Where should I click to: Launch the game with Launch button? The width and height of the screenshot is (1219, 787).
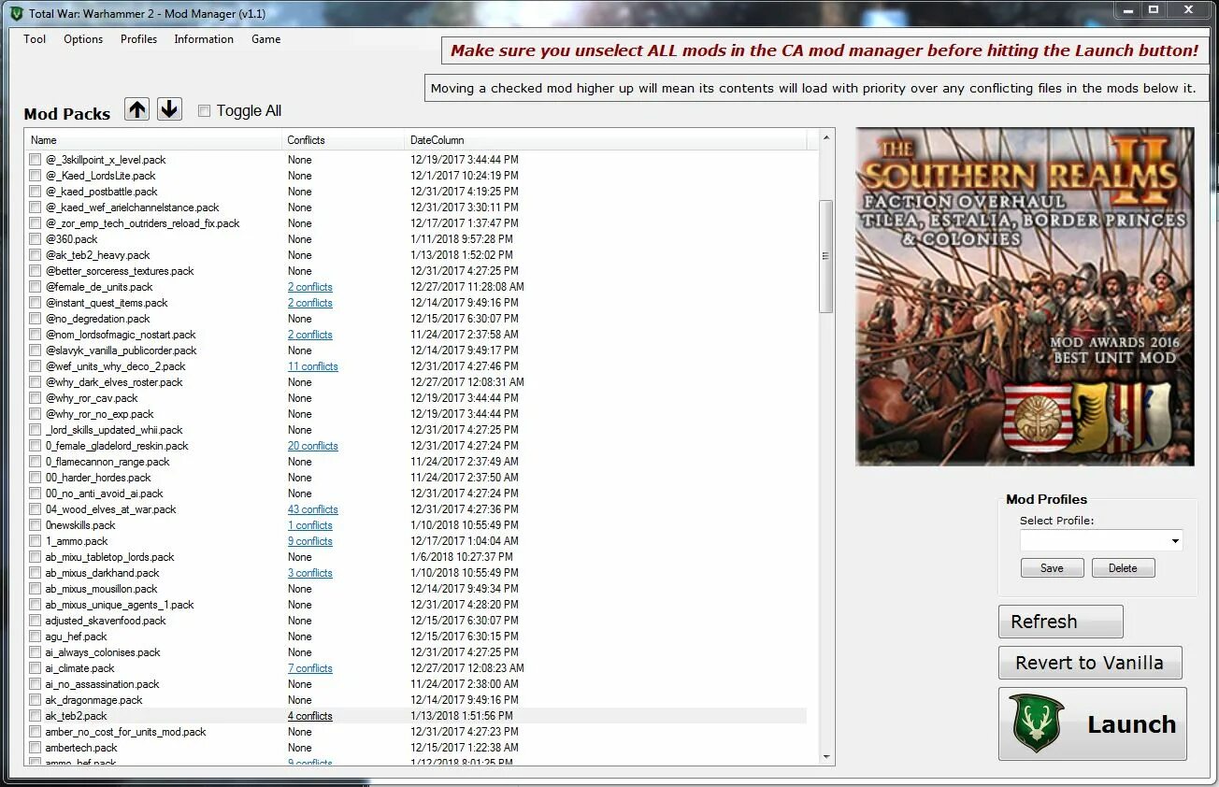pos(1093,723)
